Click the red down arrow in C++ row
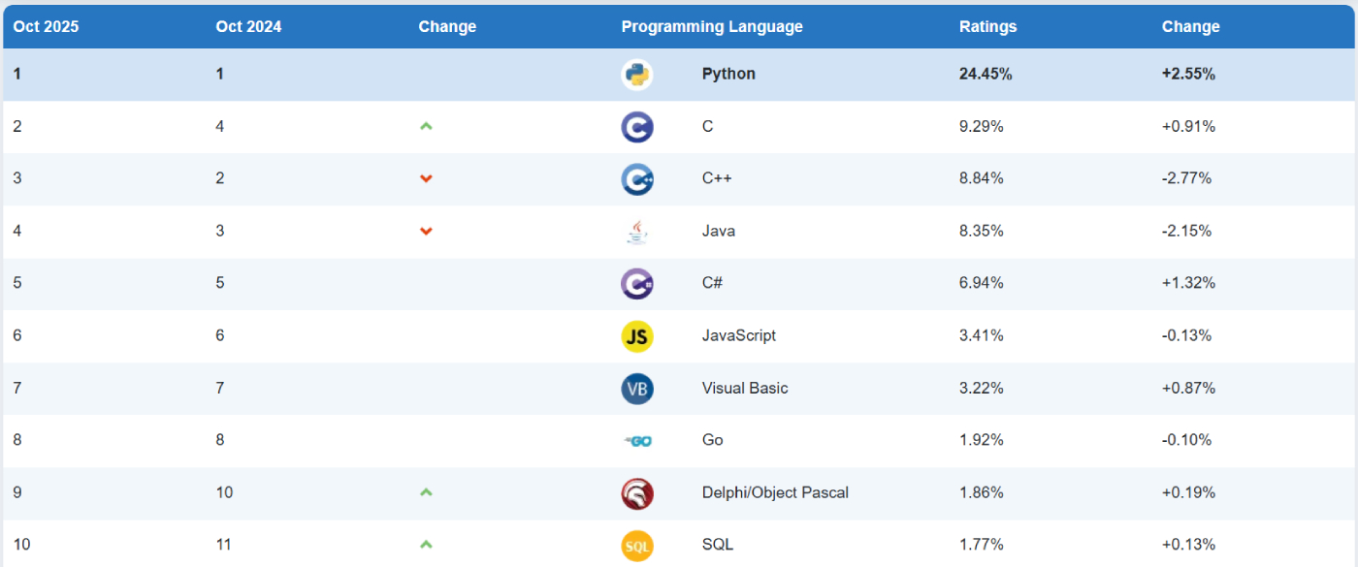Viewport: 1358px width, 567px height. pyautogui.click(x=426, y=178)
